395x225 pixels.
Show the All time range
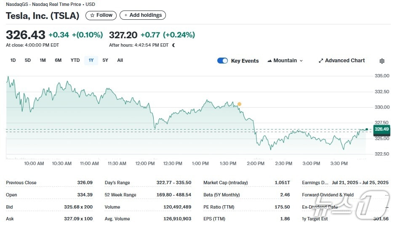click(120, 60)
